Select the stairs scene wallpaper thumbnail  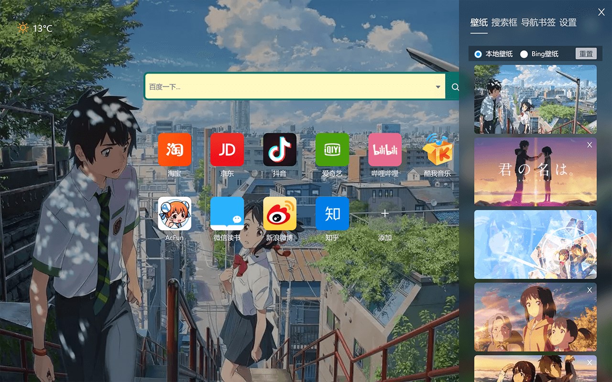tap(535, 99)
